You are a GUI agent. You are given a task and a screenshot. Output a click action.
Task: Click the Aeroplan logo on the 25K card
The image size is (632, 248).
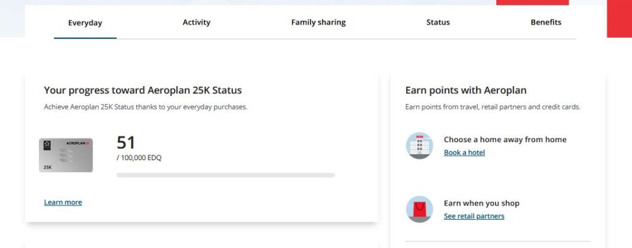(77, 143)
